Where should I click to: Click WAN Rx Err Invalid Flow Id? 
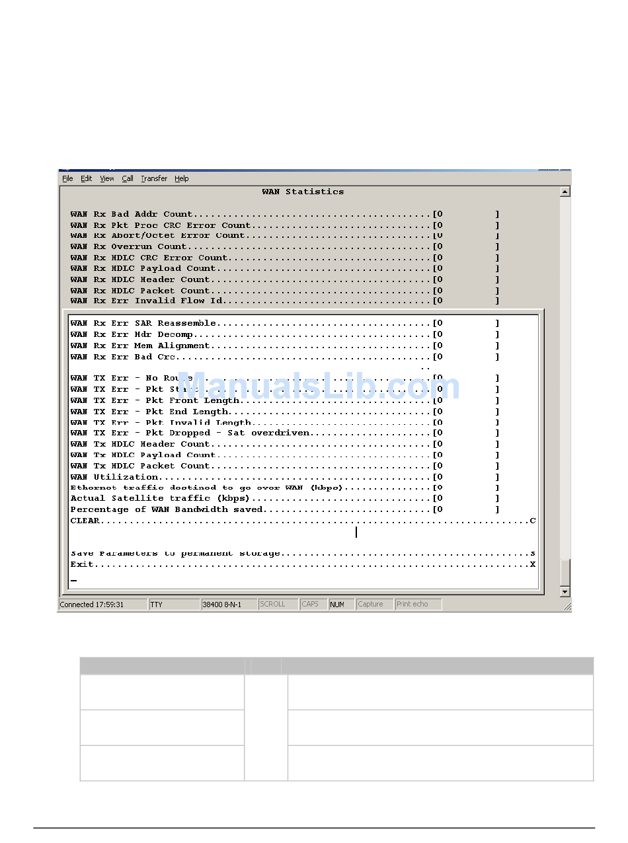click(285, 301)
